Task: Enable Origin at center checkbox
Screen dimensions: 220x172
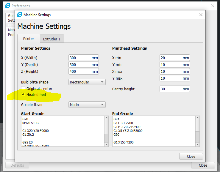Action: 23,89
